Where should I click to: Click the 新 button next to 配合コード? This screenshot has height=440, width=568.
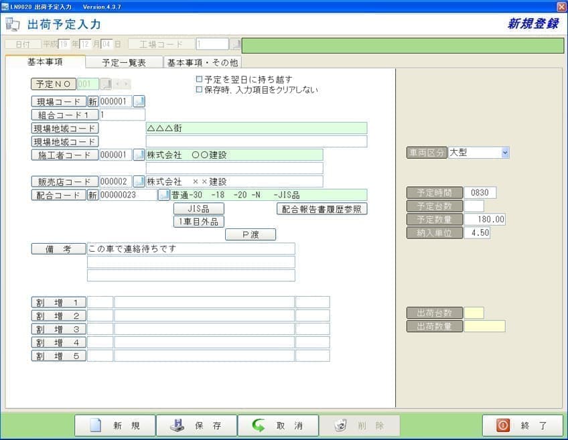tap(92, 195)
